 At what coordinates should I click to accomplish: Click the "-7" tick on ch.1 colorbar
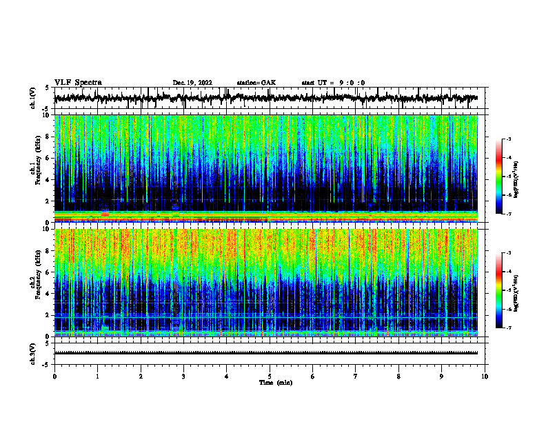pyautogui.click(x=509, y=214)
